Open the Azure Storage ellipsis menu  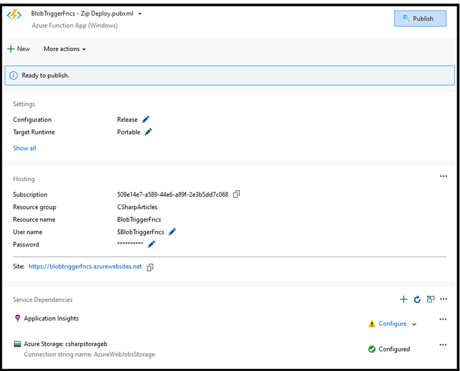[443, 344]
